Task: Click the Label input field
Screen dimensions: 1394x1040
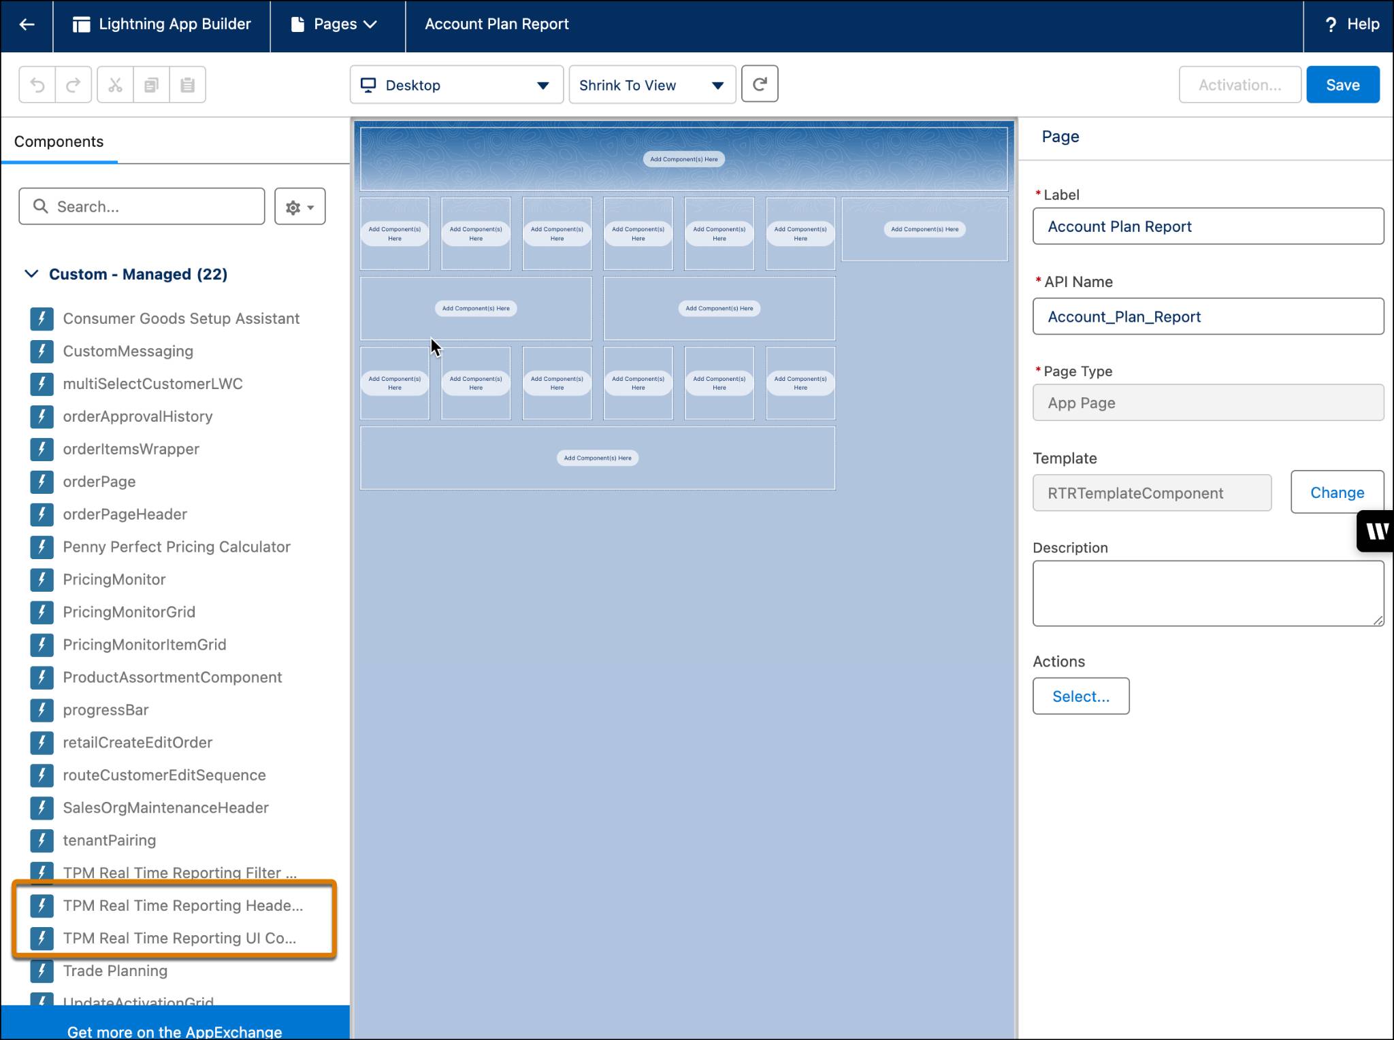Action: click(x=1208, y=227)
